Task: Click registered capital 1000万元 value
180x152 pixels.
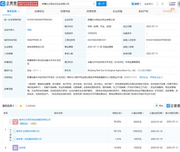Action: point(92,33)
